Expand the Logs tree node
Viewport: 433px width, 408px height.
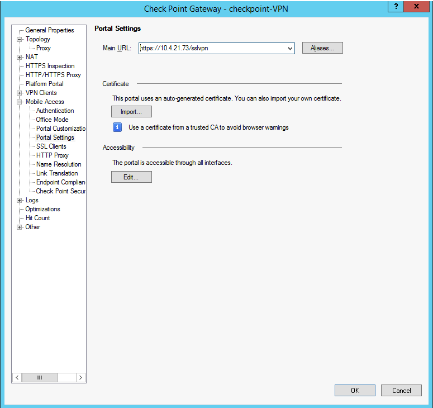(20, 200)
